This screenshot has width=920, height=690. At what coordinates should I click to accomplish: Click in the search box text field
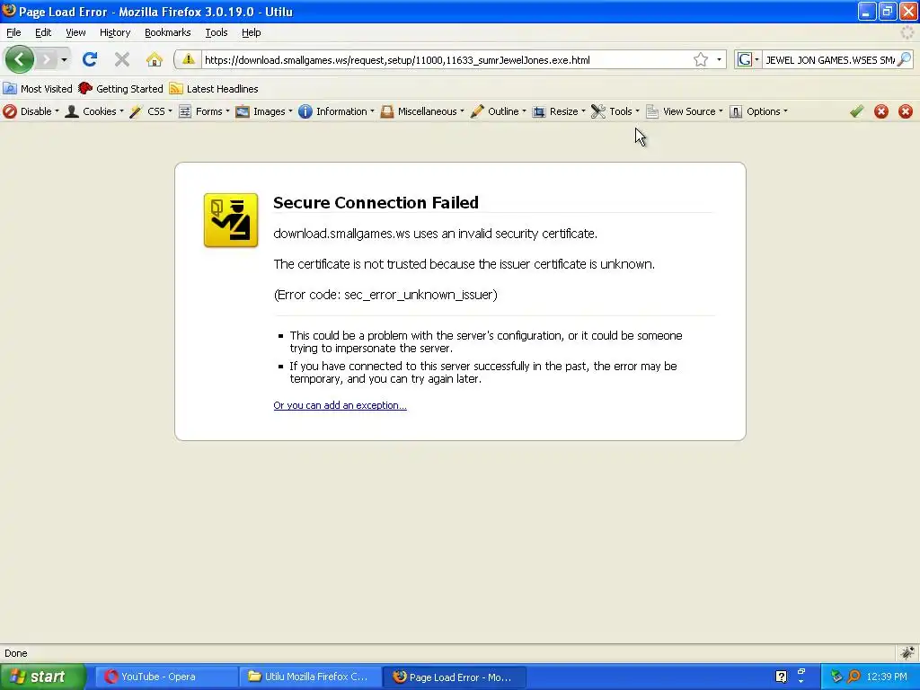click(x=829, y=59)
